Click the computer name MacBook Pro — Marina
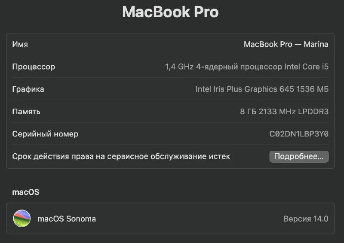The width and height of the screenshot is (344, 243). pos(286,44)
